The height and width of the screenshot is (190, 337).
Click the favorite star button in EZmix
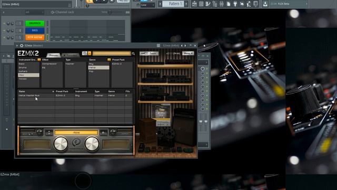[103, 132]
